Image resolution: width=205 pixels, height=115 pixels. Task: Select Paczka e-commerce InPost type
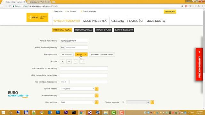102,55
